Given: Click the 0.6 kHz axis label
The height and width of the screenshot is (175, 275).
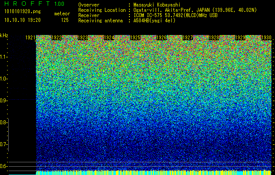Looking at the screenshot, I should 3,166.
